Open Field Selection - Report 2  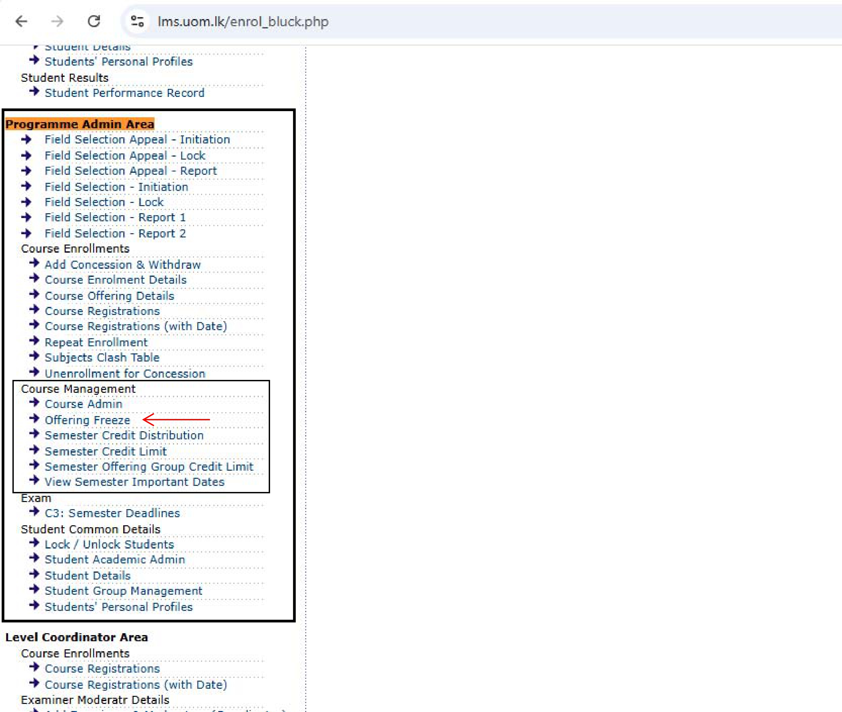[x=115, y=233]
